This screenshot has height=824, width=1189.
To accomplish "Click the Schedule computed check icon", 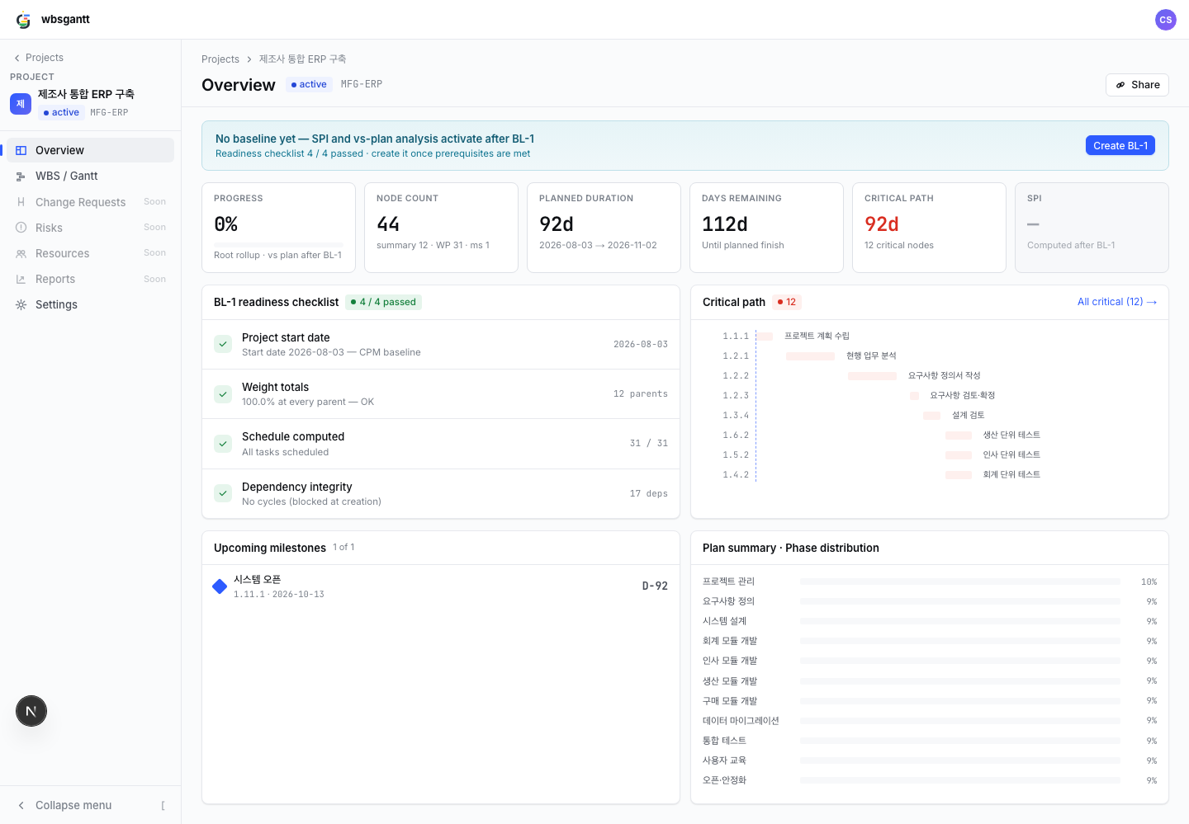I will coord(223,444).
